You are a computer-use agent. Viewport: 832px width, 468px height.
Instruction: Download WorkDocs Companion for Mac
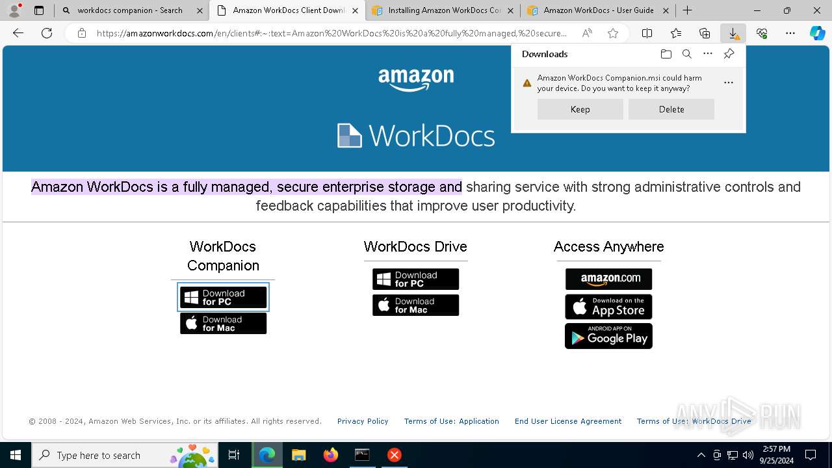coord(223,324)
